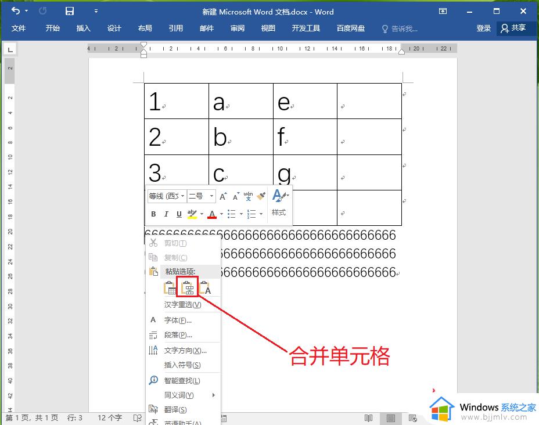539x425 pixels.
Task: Click the Phonetic Guide wén icon
Action: point(248,196)
